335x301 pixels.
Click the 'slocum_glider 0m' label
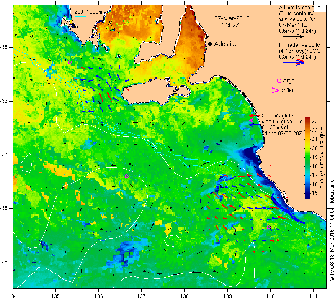coord(282,122)
